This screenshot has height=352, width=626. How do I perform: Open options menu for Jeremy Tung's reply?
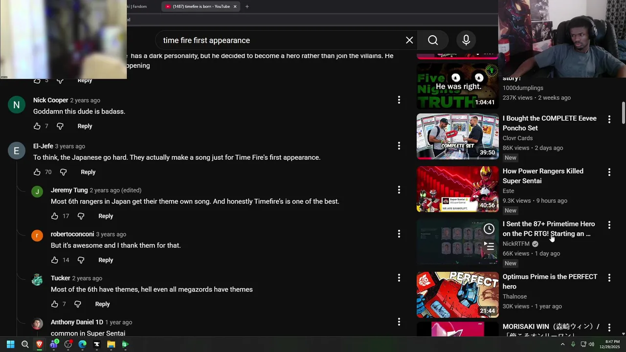click(x=399, y=190)
